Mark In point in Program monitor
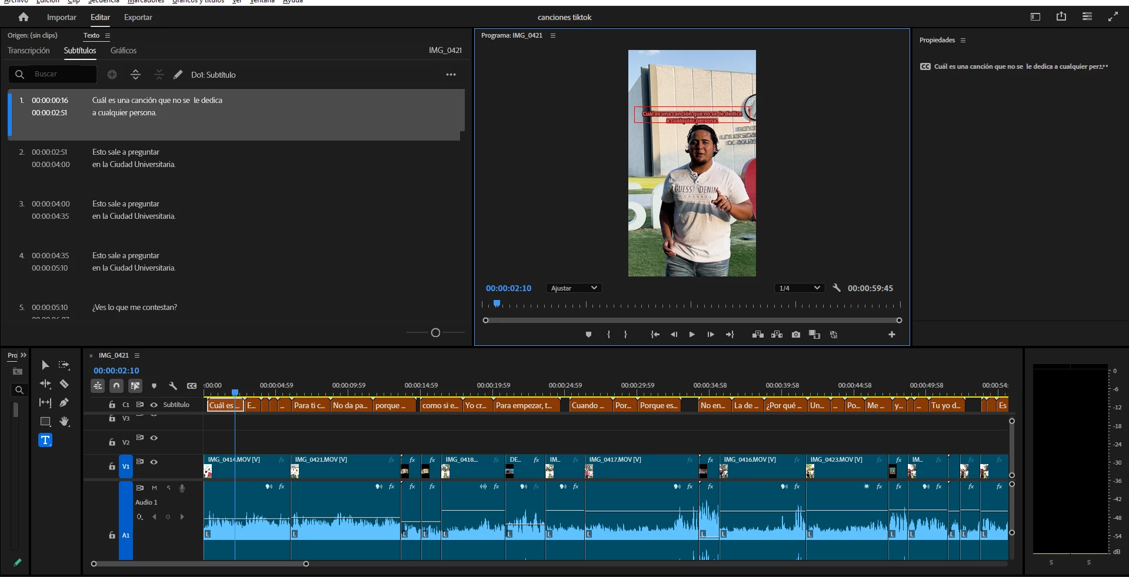1129x577 pixels. pyautogui.click(x=608, y=335)
